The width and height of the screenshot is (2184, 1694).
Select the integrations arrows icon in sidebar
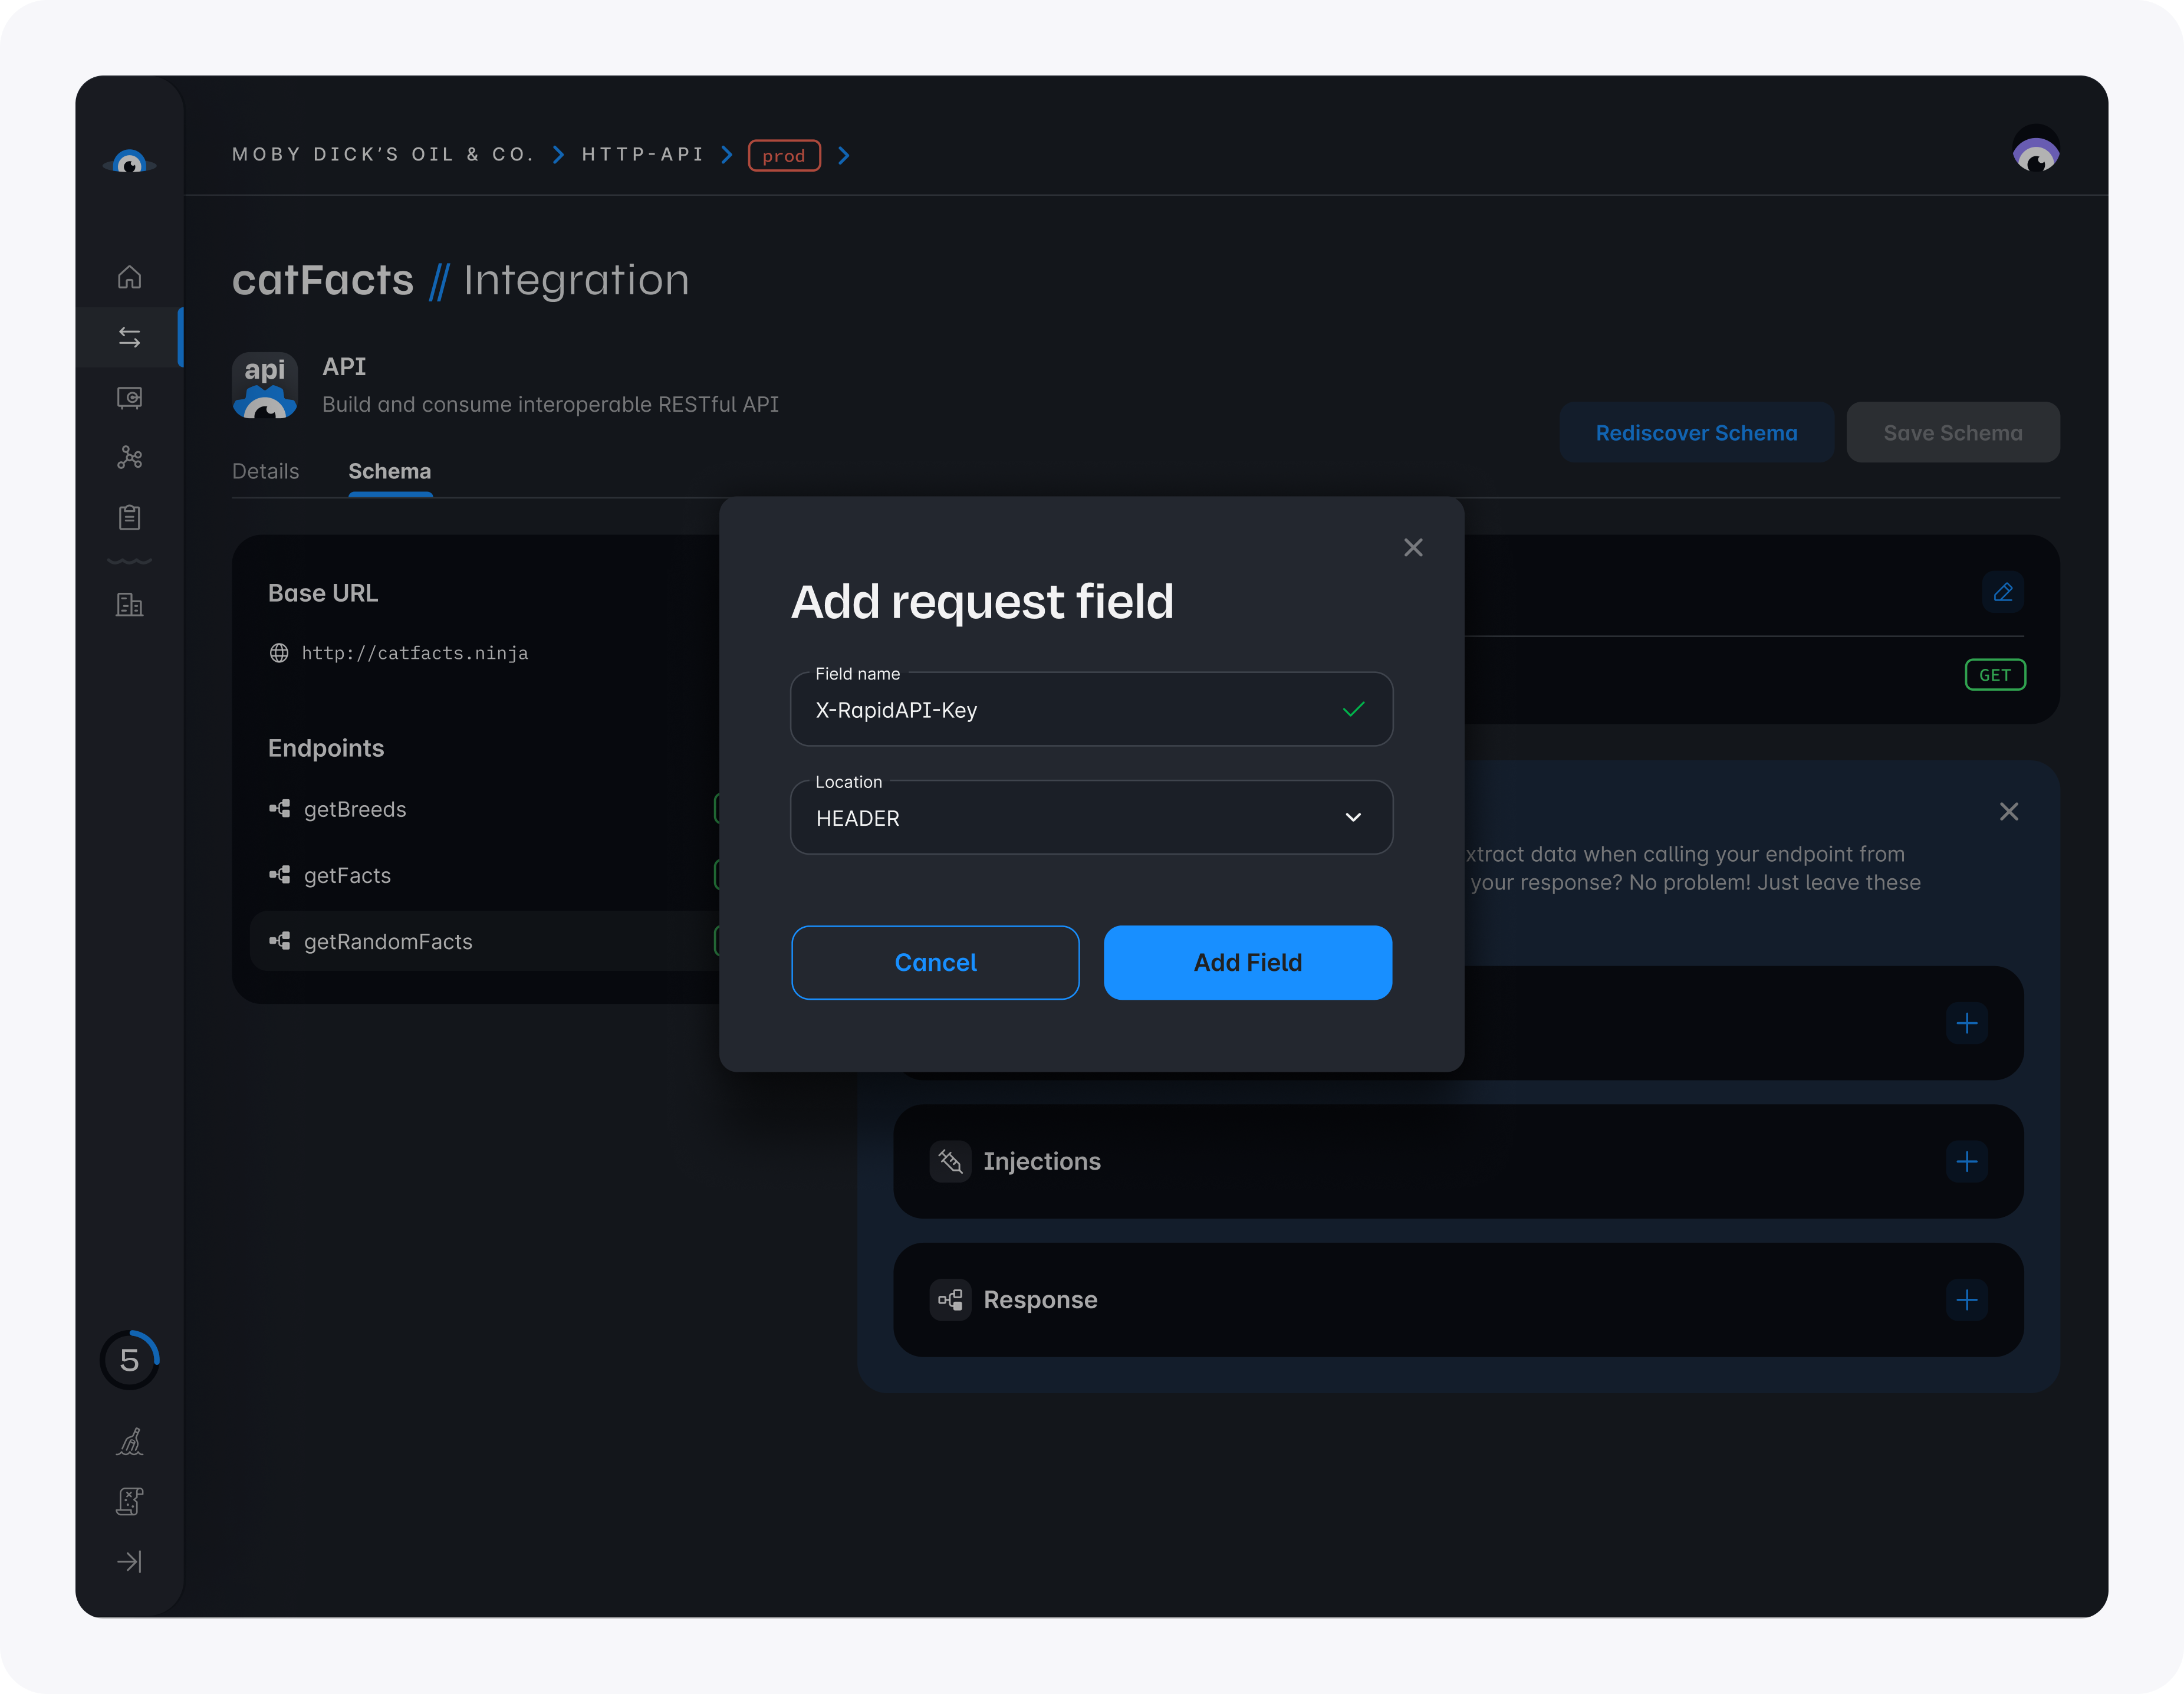[129, 337]
